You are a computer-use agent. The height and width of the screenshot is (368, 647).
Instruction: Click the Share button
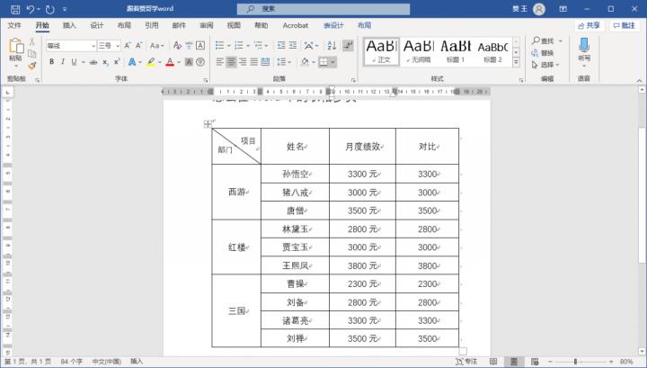click(589, 25)
